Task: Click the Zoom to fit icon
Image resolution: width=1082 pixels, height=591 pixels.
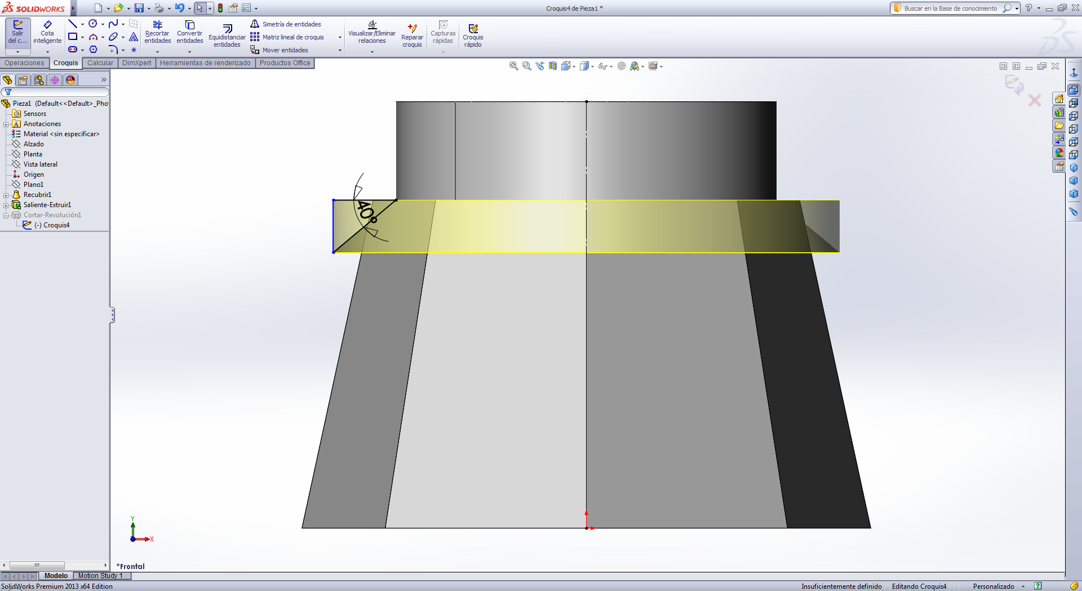Action: pos(513,66)
